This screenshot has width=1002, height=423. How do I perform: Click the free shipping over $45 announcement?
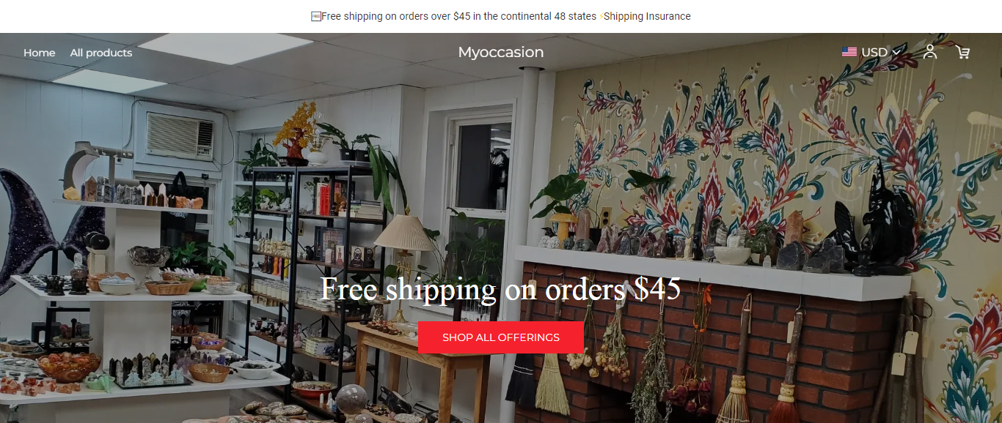pyautogui.click(x=458, y=16)
